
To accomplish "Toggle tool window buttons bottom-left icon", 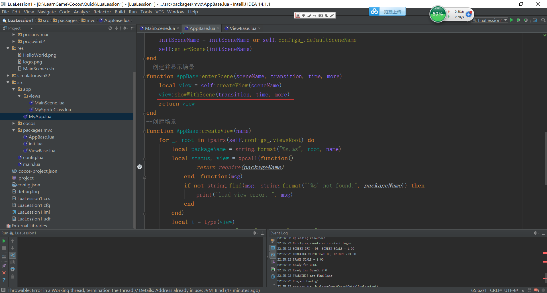I will point(3,290).
